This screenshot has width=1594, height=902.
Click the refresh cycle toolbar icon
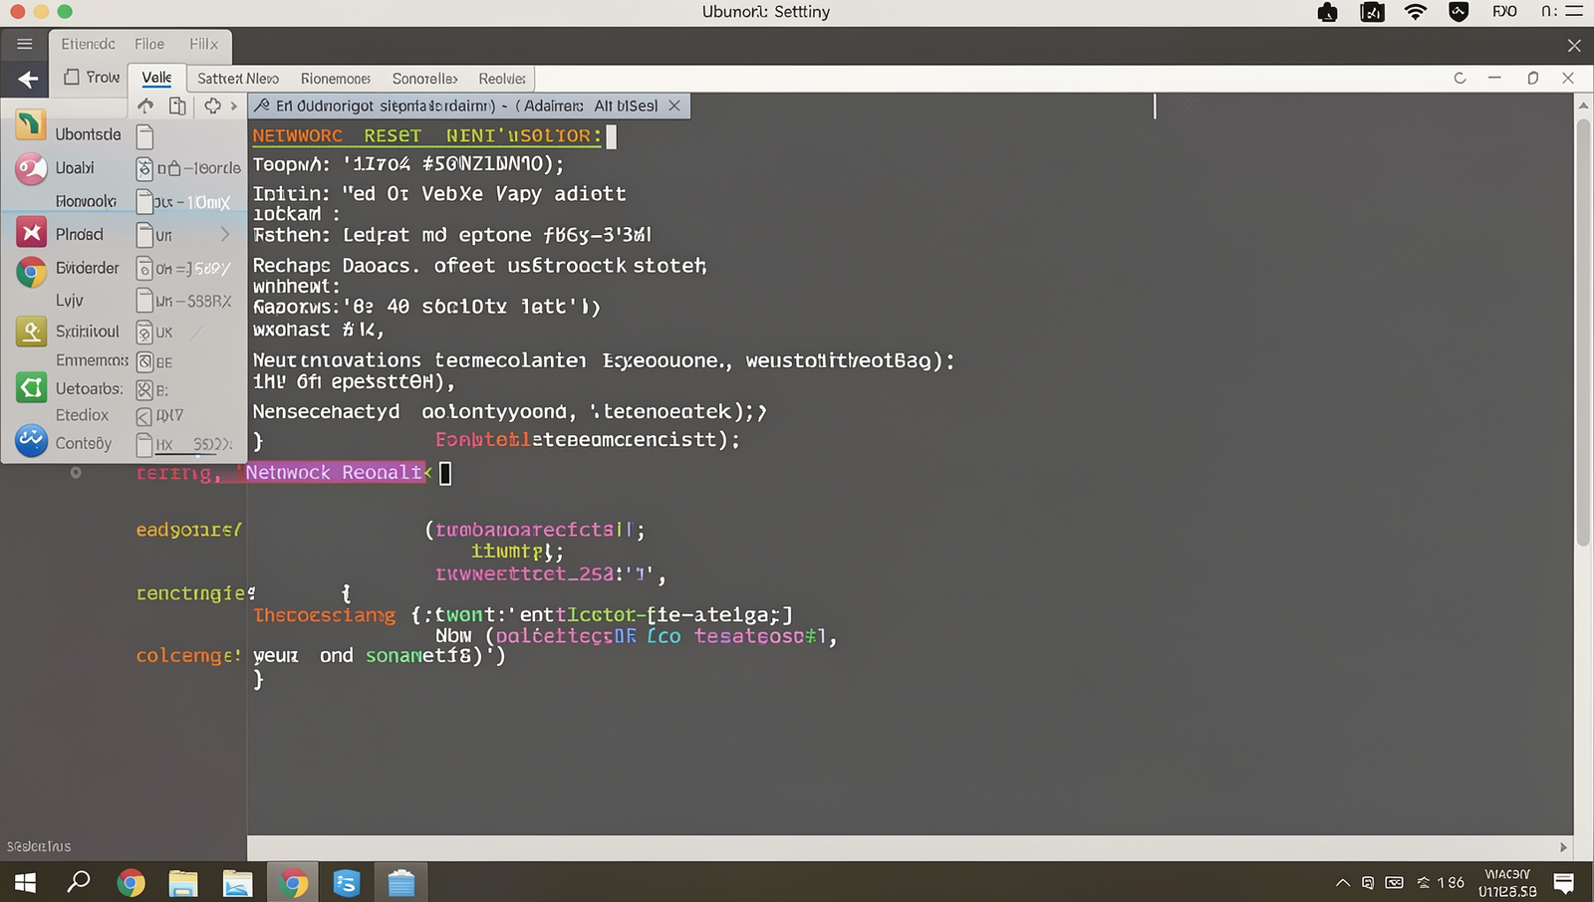pyautogui.click(x=212, y=106)
